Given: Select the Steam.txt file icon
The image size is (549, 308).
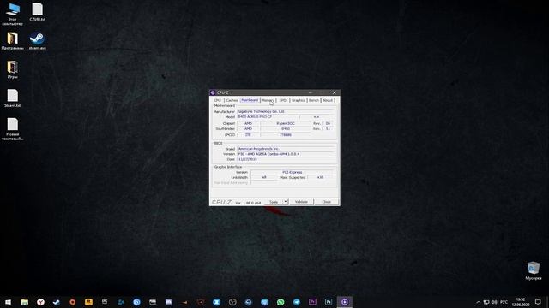Looking at the screenshot, I should [13, 98].
